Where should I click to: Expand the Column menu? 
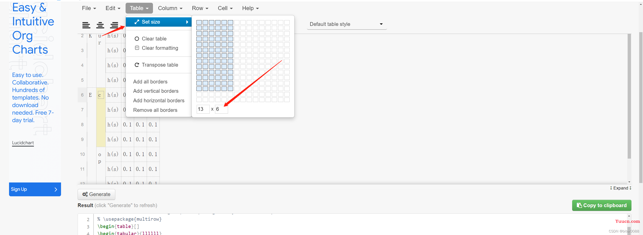(x=170, y=8)
